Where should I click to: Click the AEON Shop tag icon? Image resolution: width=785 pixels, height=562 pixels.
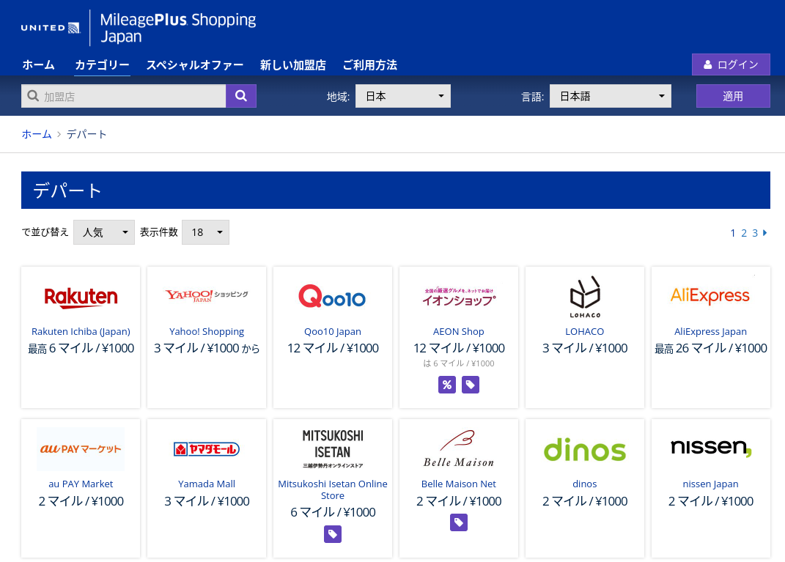point(470,385)
